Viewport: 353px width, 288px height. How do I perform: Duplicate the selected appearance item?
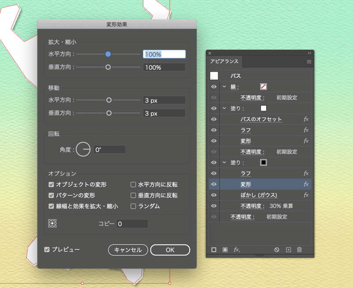pos(288,250)
